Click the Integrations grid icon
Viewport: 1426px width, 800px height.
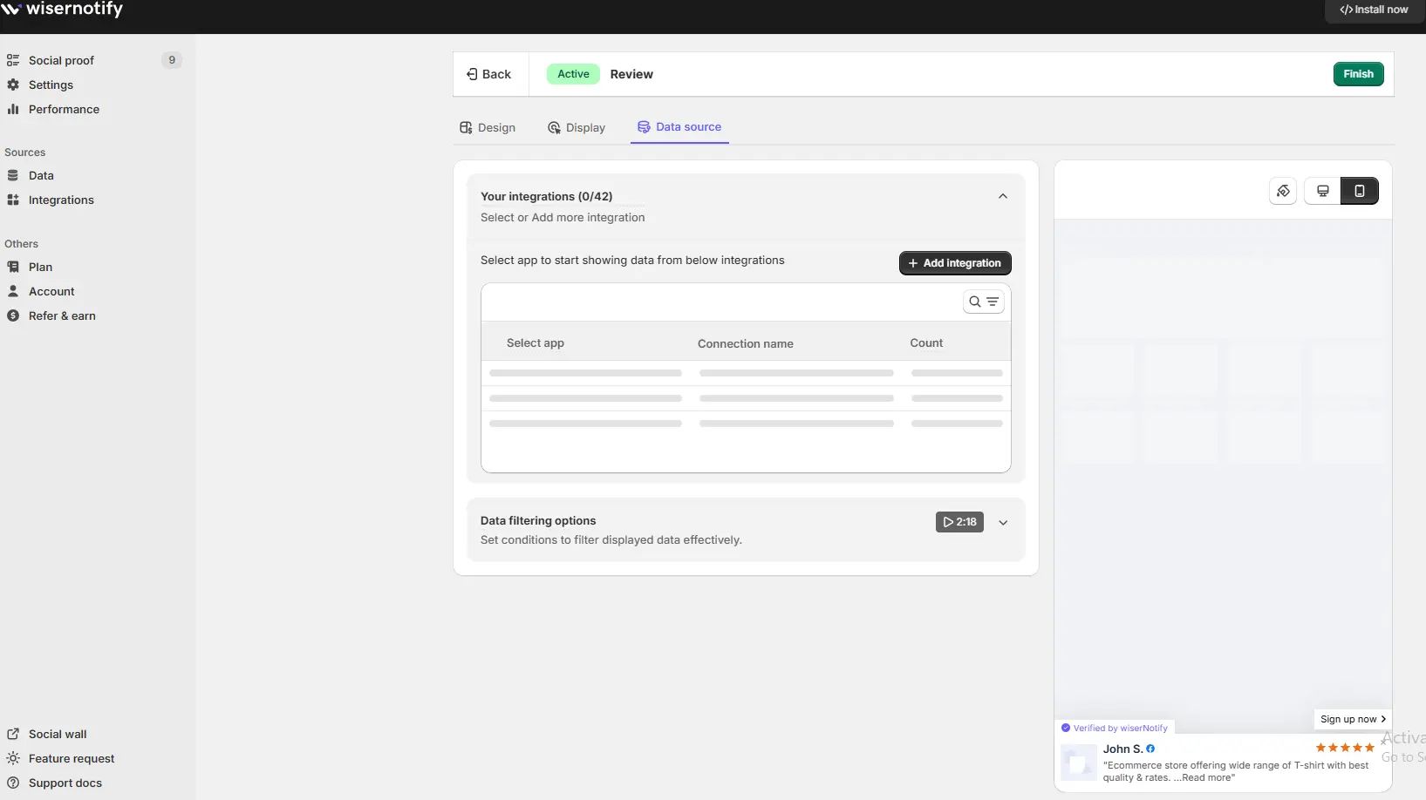(13, 200)
